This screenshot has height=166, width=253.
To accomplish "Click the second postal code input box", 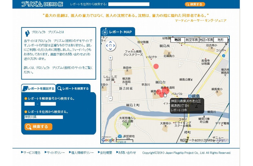I will tap(48, 104).
